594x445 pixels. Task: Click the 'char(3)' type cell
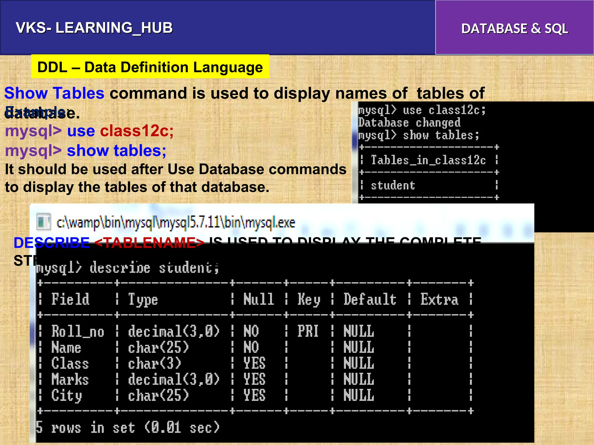[155, 363]
